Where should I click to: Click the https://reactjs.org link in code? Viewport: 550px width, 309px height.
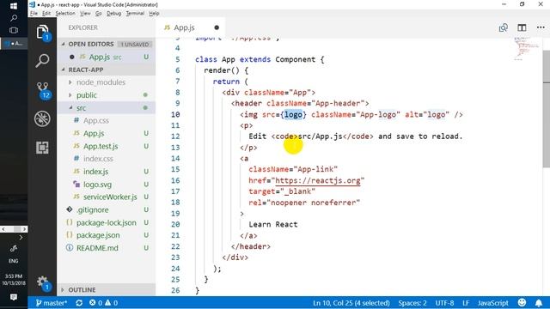318,181
